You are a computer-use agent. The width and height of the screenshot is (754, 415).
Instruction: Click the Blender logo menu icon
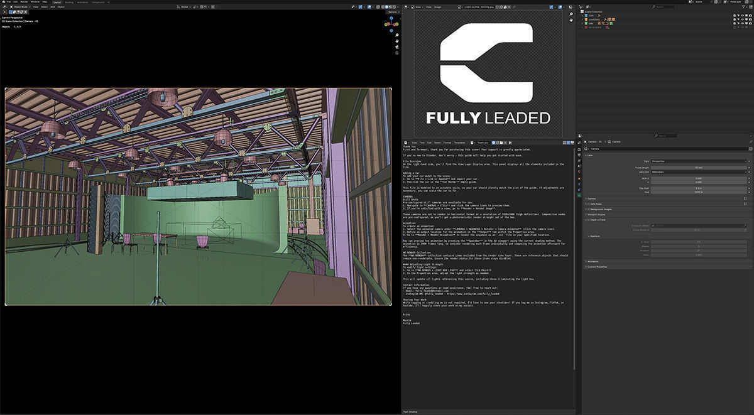(3, 2)
